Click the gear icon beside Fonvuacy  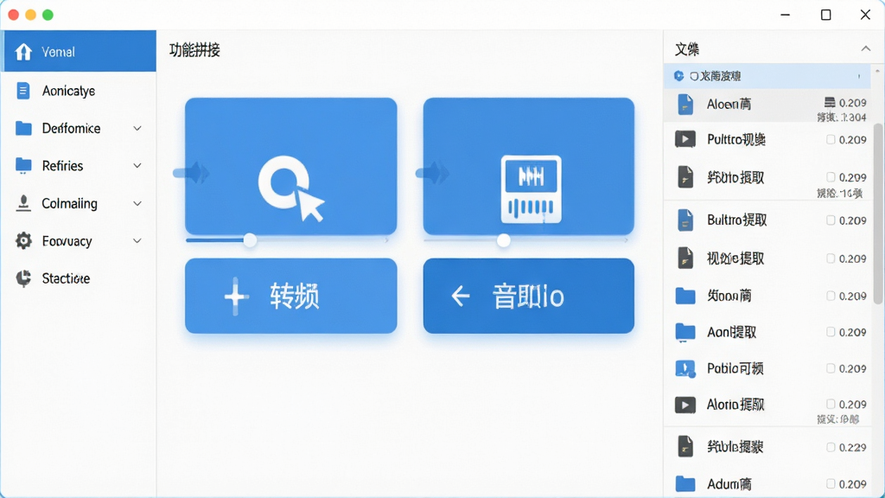23,240
